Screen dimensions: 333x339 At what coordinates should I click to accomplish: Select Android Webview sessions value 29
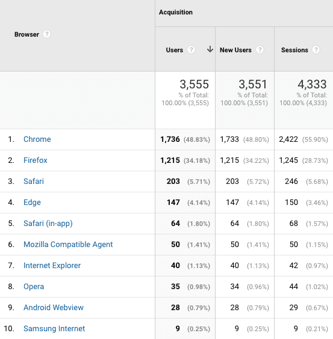pos(294,307)
